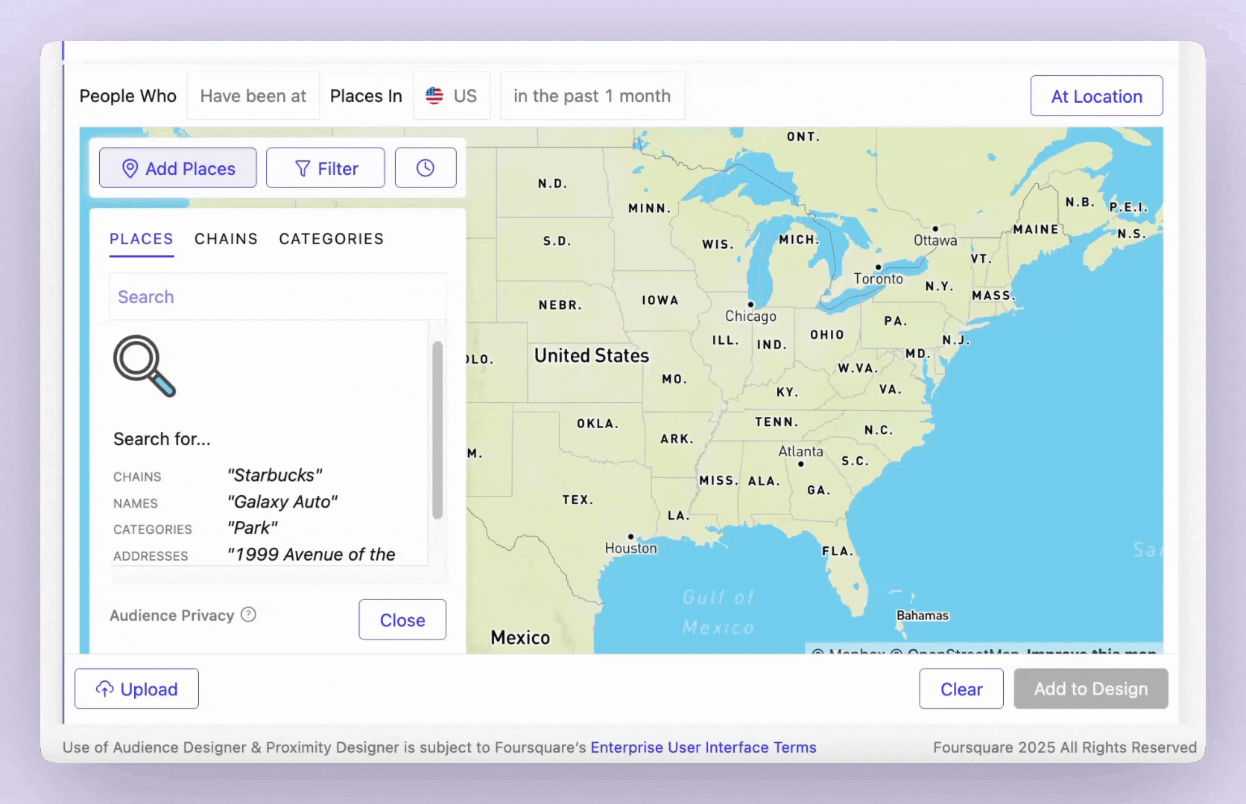Click the Toronto label on the map

pyautogui.click(x=879, y=278)
